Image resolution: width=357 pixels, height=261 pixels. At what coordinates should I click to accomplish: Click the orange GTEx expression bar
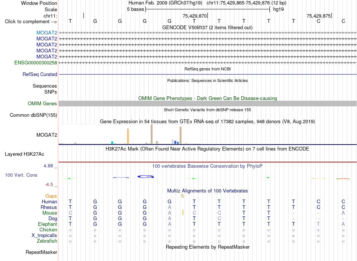(128, 136)
